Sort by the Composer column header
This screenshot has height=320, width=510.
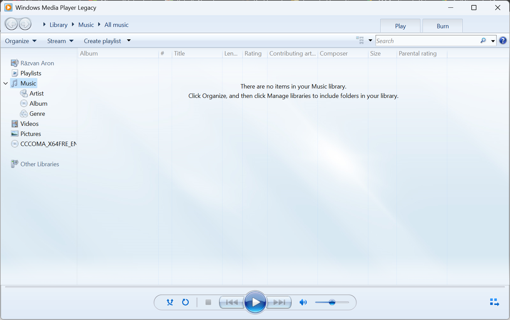coord(343,53)
